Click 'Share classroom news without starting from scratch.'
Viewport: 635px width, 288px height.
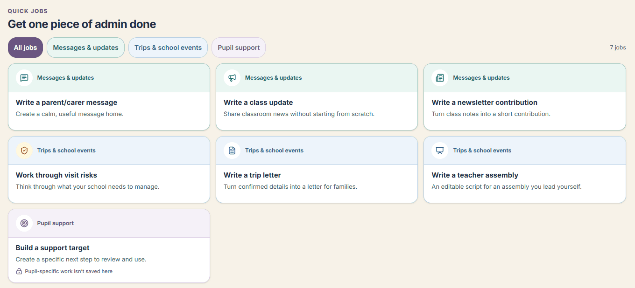coord(299,114)
